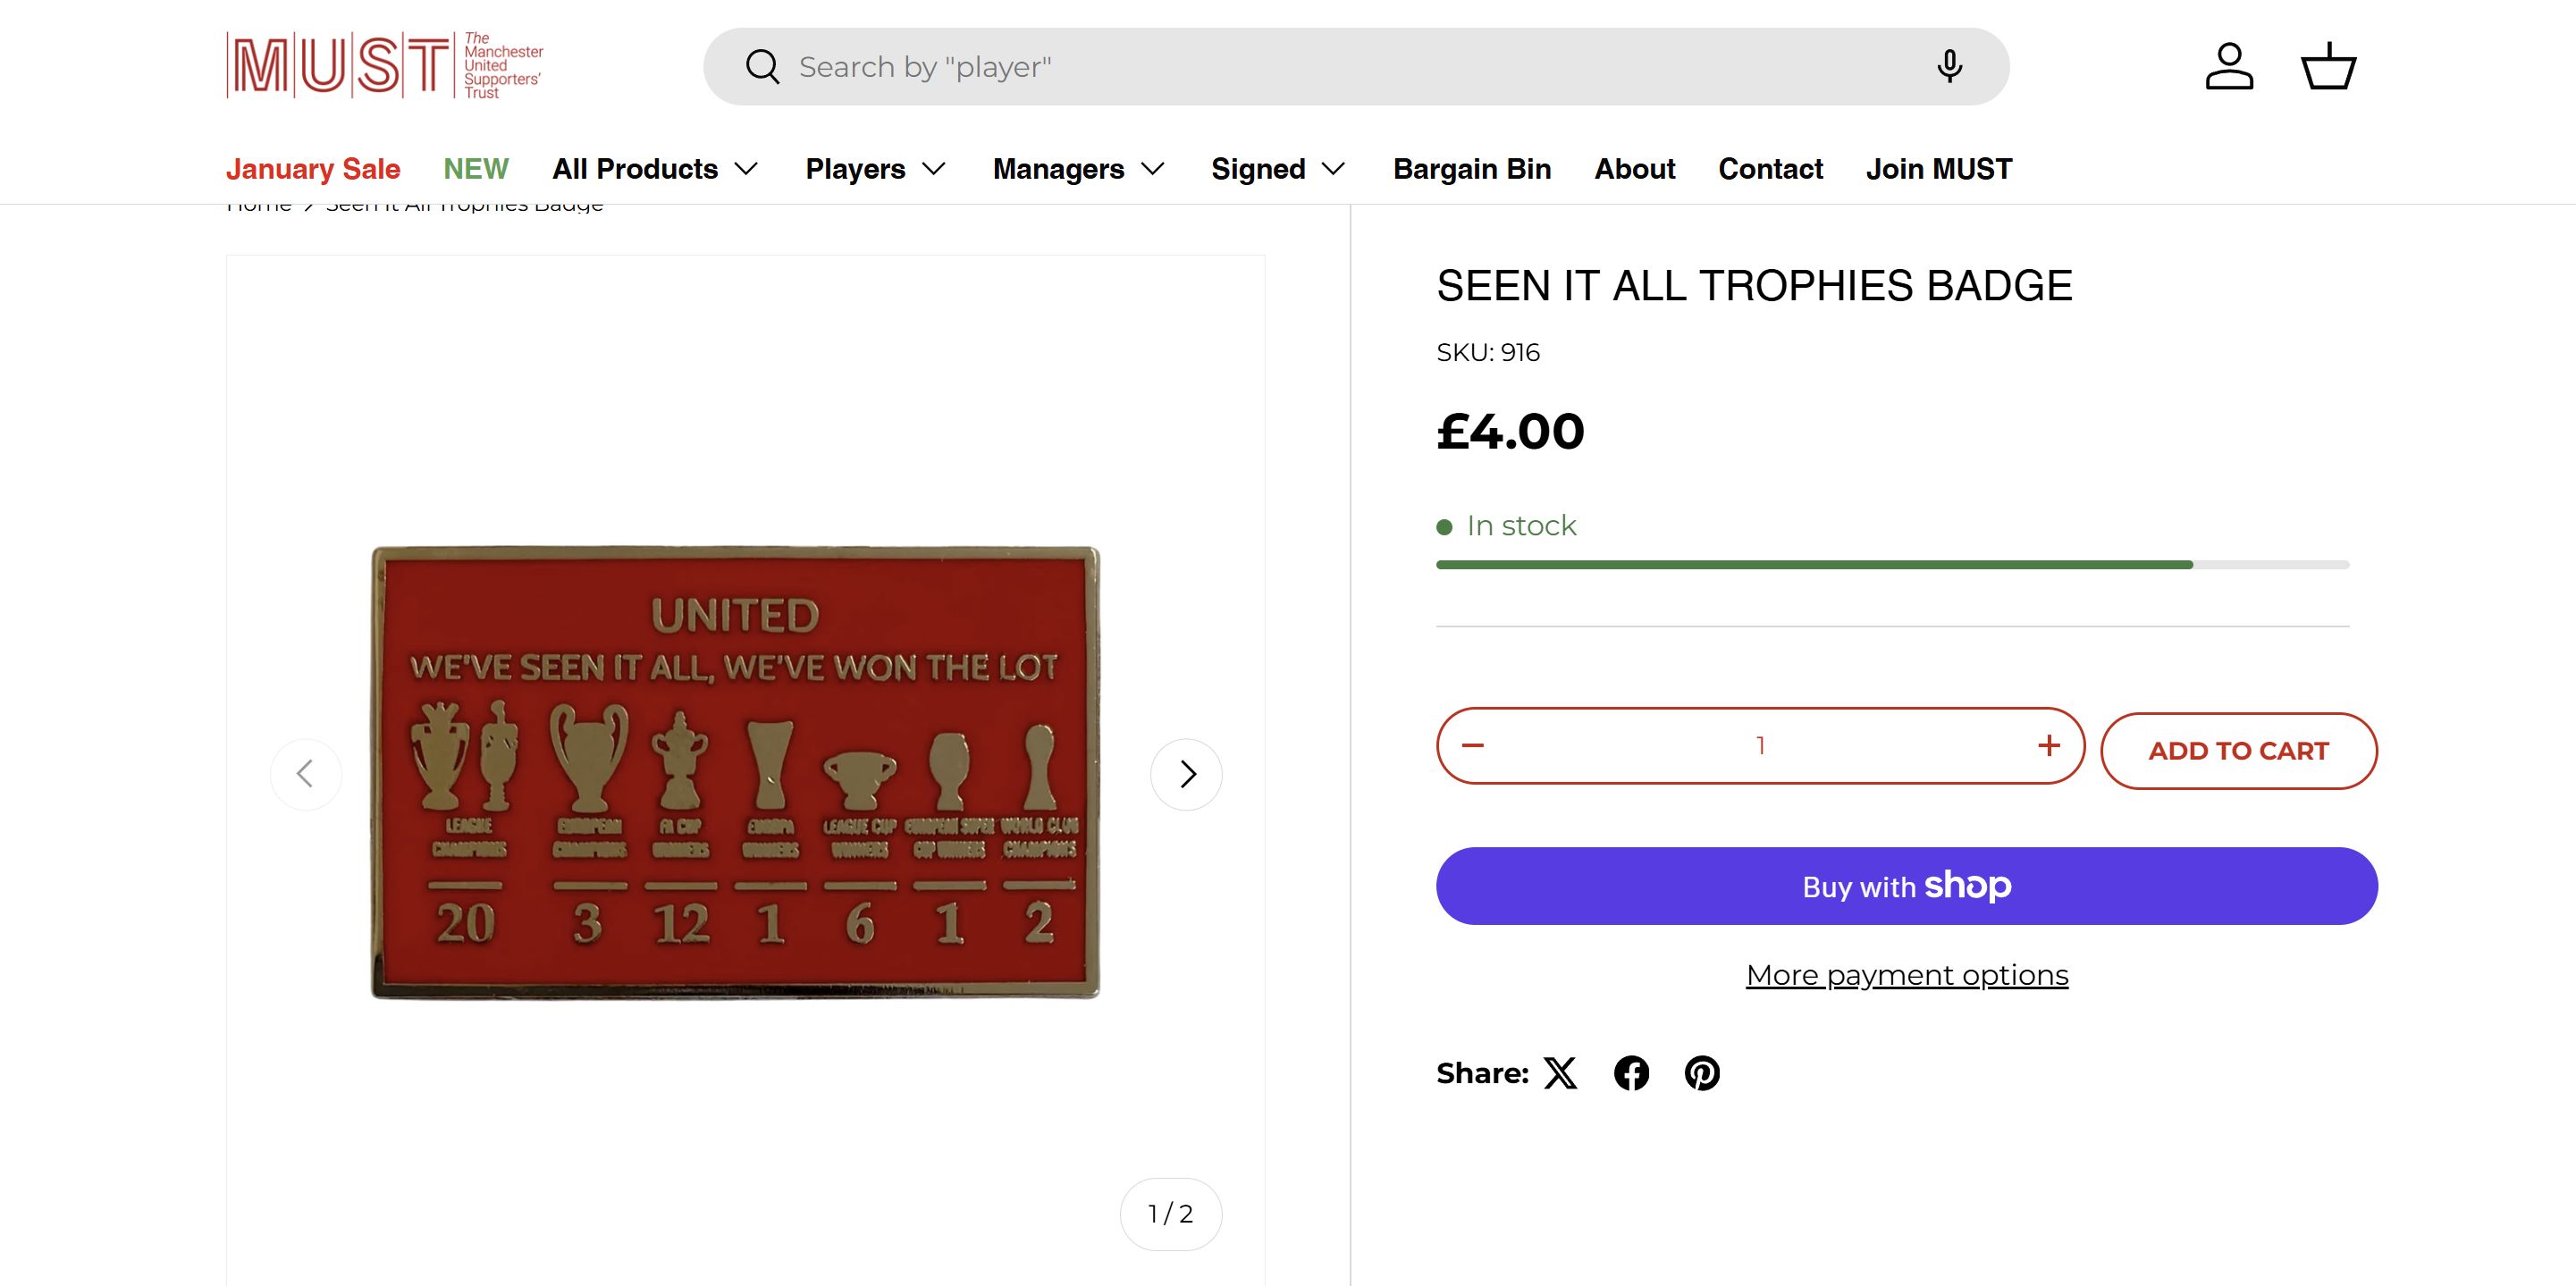The width and height of the screenshot is (2576, 1286).
Task: Show next product image arrow
Action: click(x=1186, y=774)
